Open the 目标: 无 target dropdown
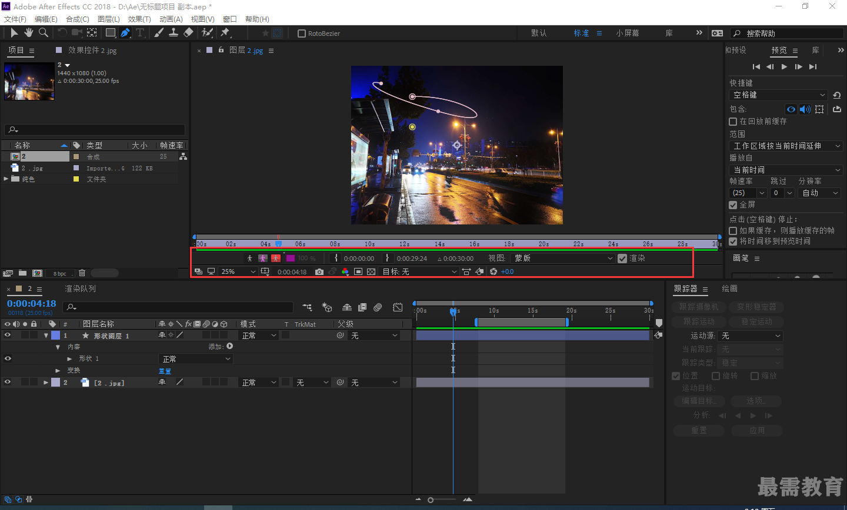The height and width of the screenshot is (510, 847). [x=420, y=271]
